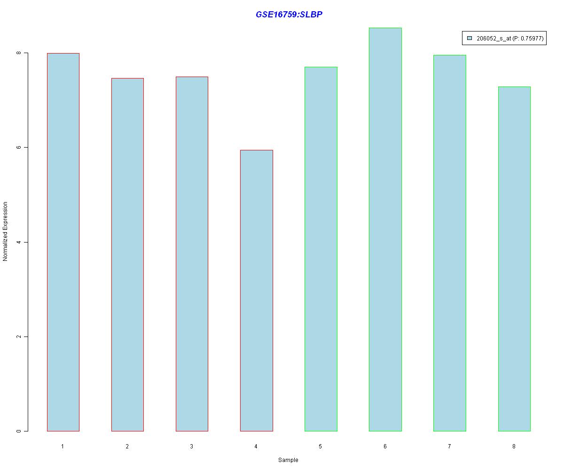This screenshot has width=564, height=470.
Task: Click the x-axis tick label 8
Action: [x=514, y=446]
